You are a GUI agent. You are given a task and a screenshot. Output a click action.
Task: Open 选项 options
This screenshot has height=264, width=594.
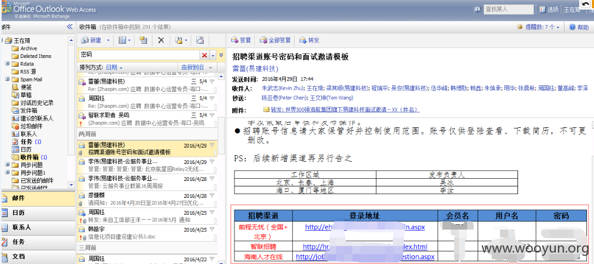click(549, 9)
